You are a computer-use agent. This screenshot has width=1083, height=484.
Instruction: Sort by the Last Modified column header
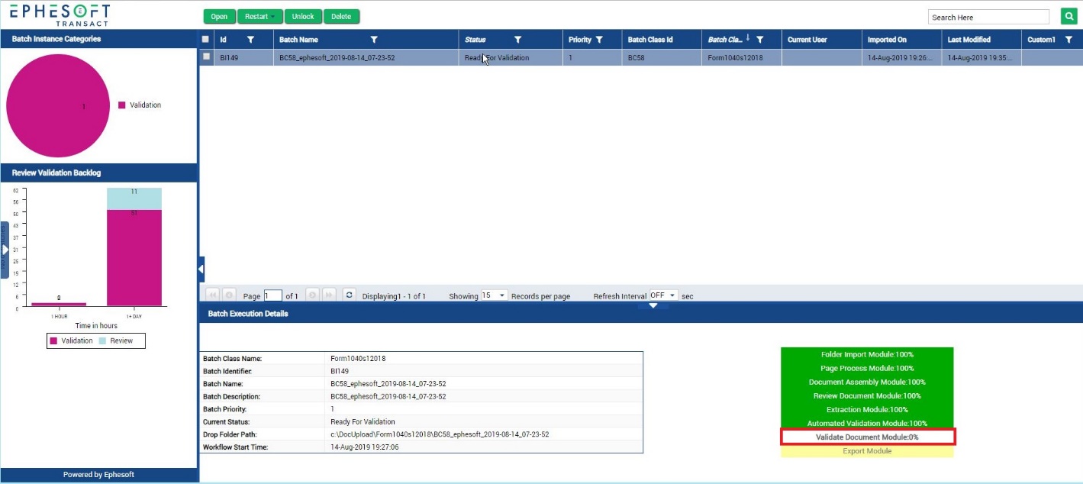pos(969,40)
